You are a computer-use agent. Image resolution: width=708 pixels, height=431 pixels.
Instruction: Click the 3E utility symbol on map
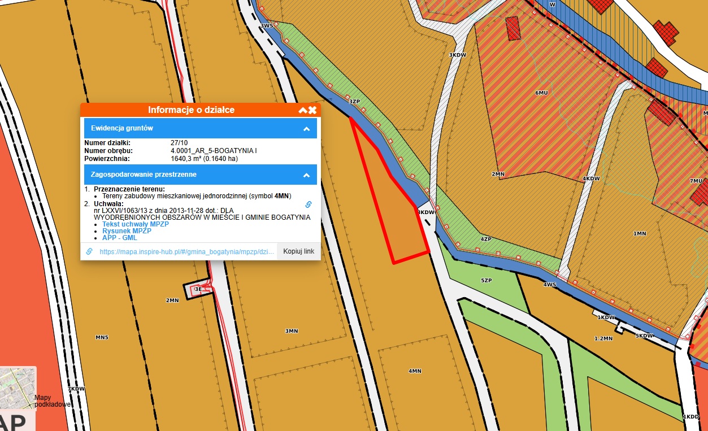click(198, 289)
